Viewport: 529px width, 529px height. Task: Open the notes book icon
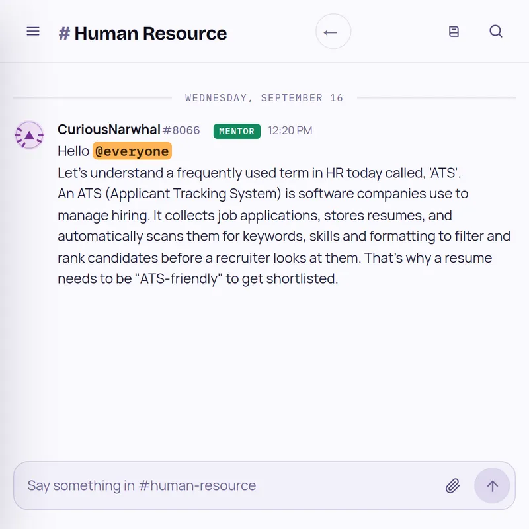click(454, 32)
